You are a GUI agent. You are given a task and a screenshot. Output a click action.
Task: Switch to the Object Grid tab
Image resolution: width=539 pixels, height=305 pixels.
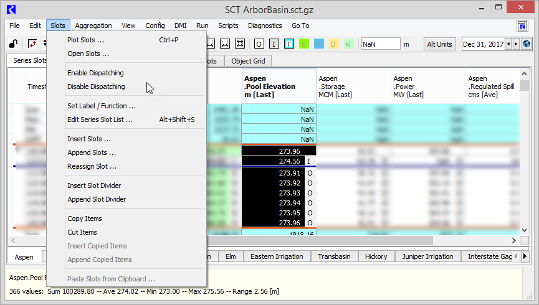click(x=248, y=61)
